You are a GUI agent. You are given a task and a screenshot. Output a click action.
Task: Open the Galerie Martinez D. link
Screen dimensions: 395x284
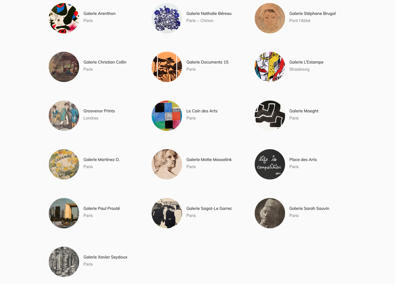coord(101,160)
